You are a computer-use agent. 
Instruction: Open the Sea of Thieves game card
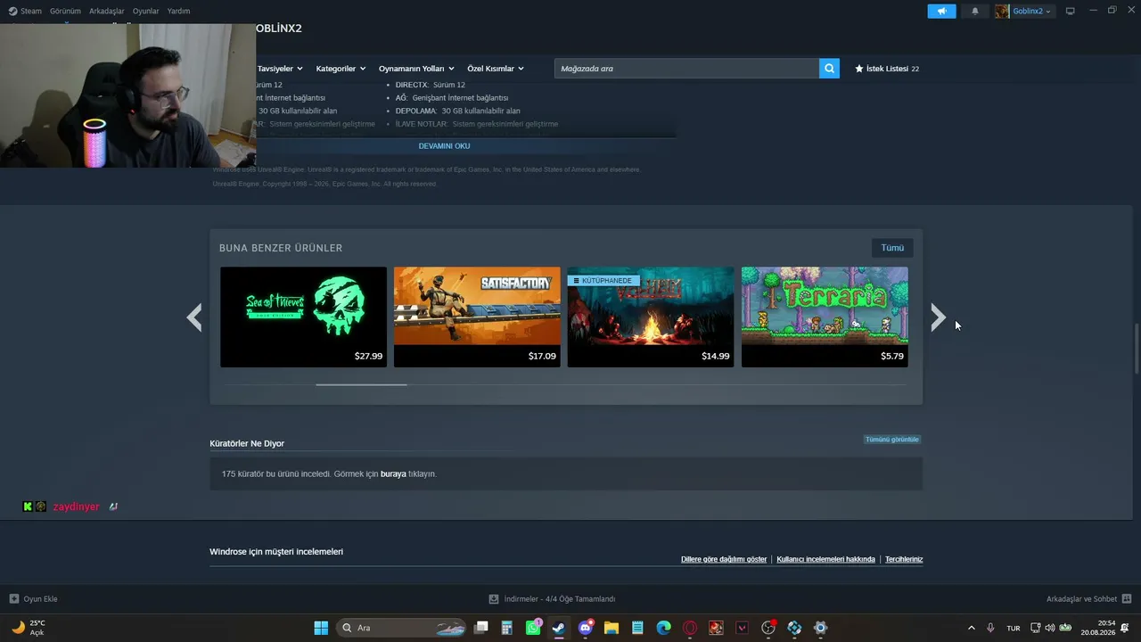coord(303,317)
